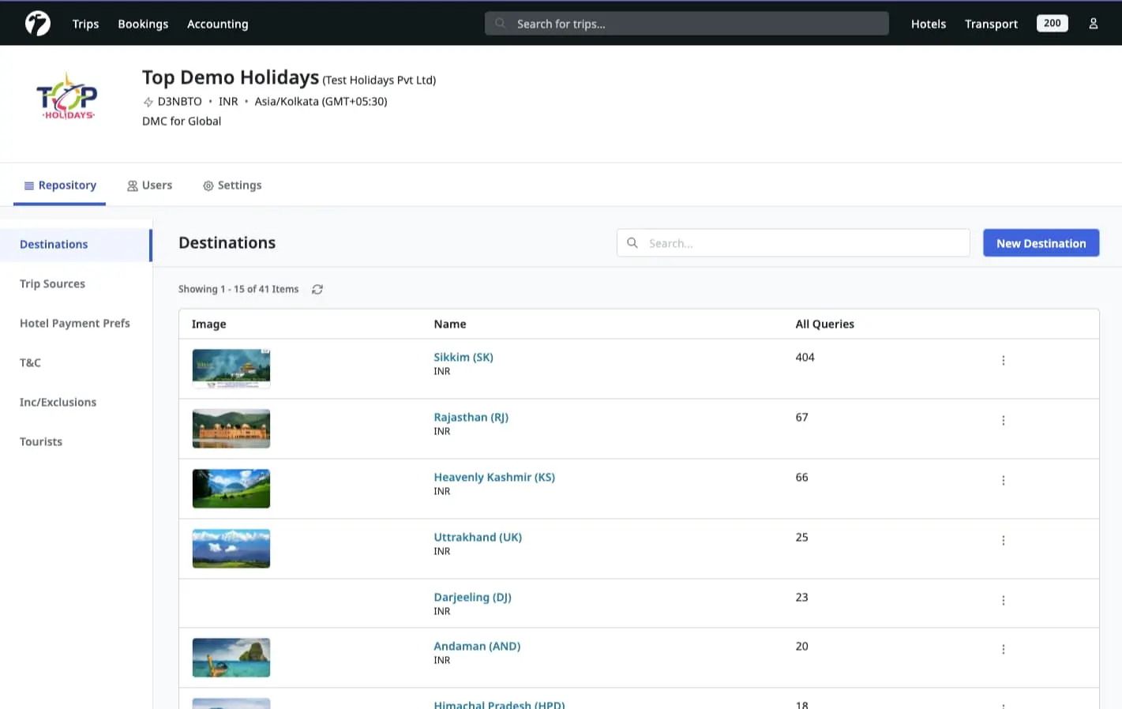
Task: Click the refresh icon next to item count
Action: [x=317, y=289]
